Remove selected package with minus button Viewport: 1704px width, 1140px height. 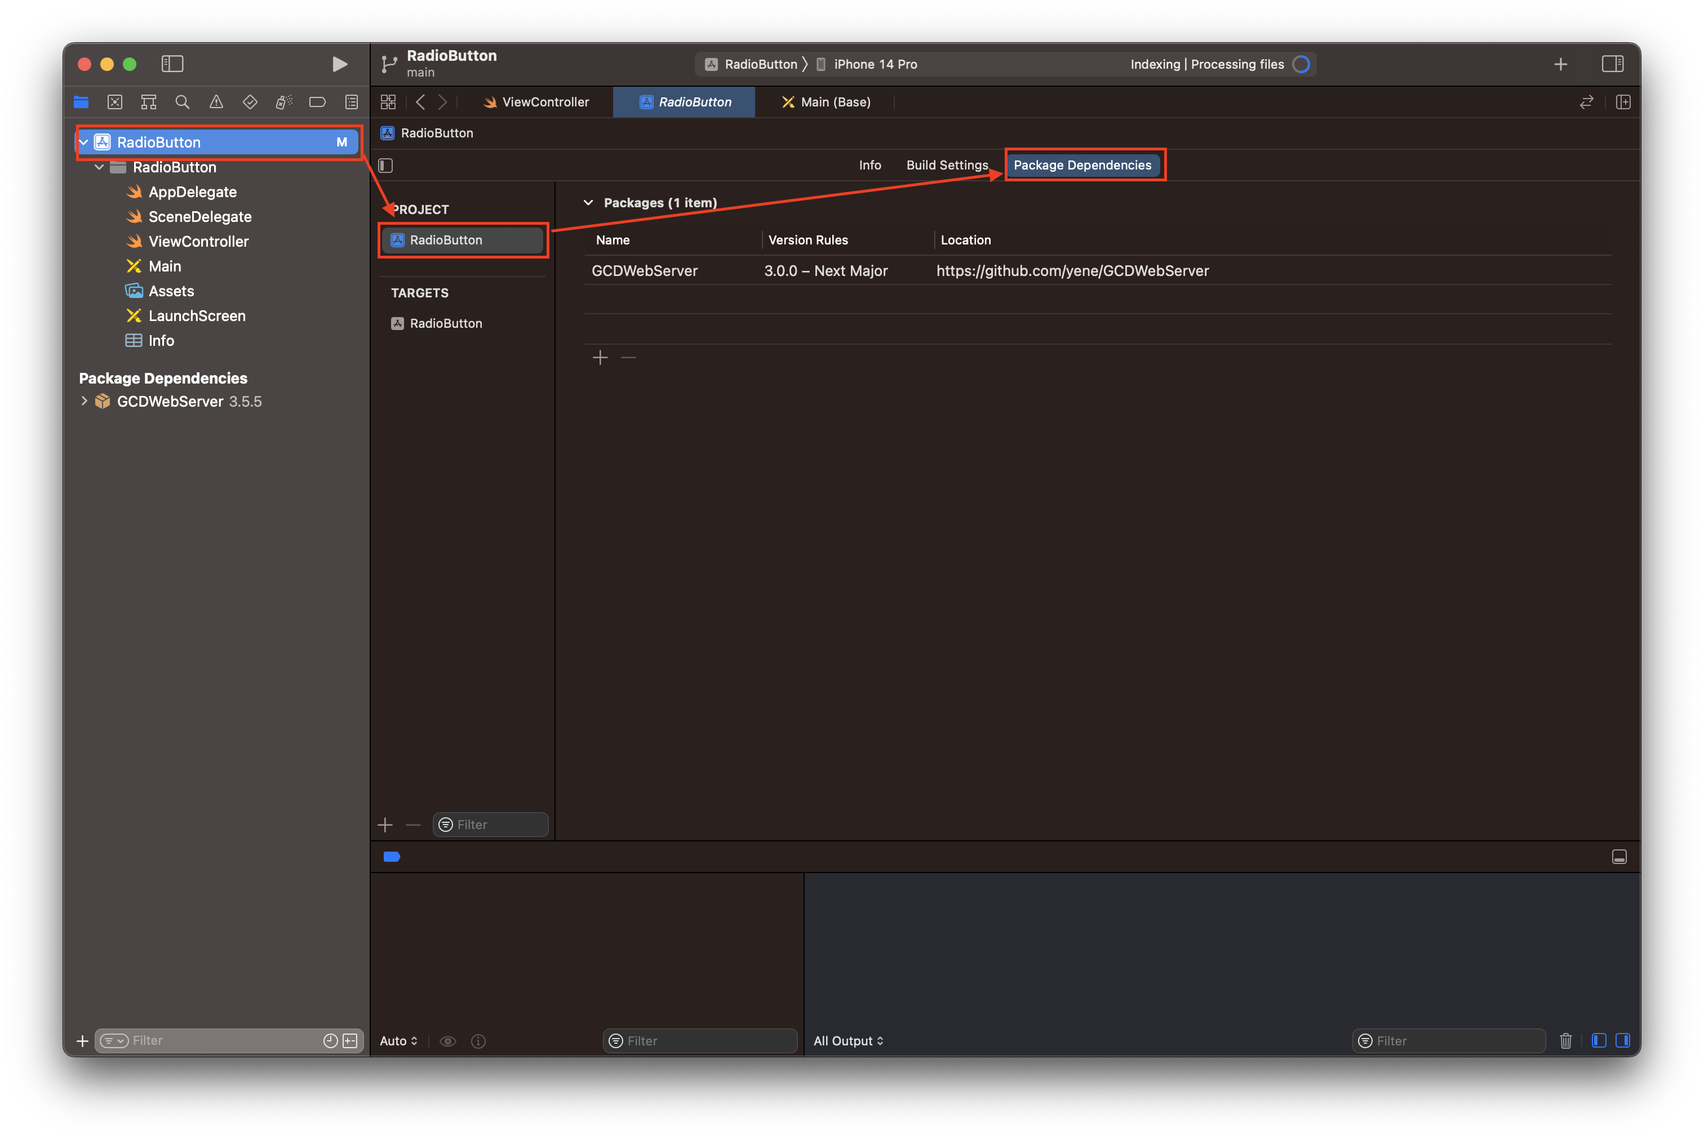[628, 358]
